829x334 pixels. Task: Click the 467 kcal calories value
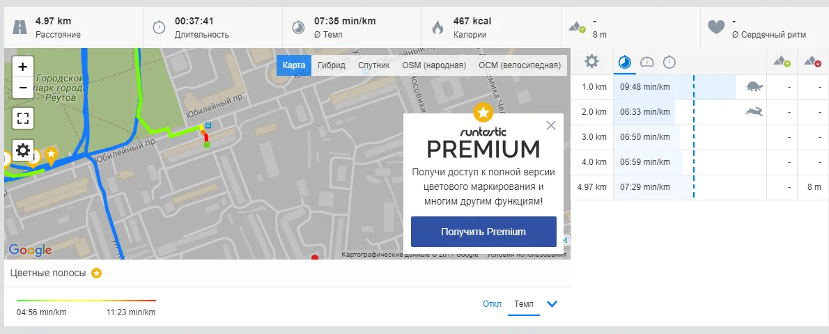tap(472, 21)
